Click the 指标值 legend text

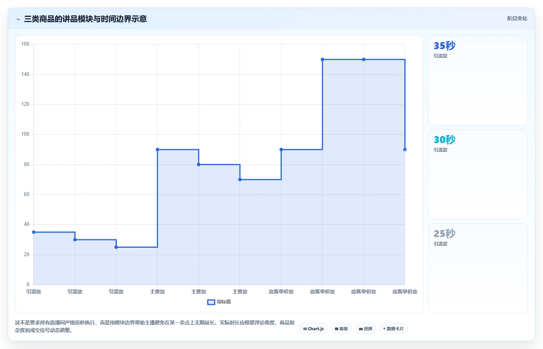(224, 302)
